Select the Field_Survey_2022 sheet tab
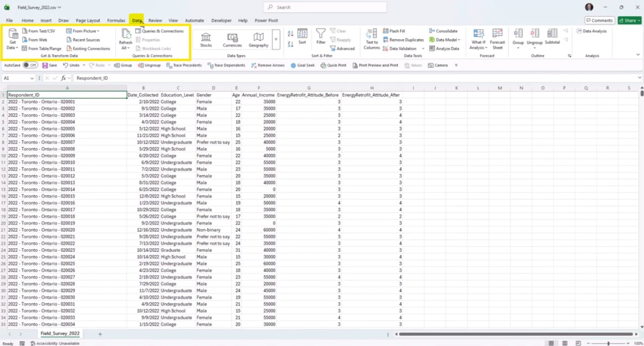Image resolution: width=644 pixels, height=346 pixels. pyautogui.click(x=60, y=334)
